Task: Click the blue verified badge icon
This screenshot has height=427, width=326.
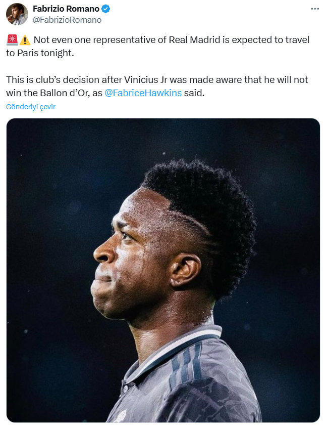Action: 105,9
